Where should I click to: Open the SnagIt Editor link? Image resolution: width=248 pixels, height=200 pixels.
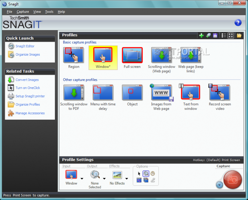(x=25, y=46)
